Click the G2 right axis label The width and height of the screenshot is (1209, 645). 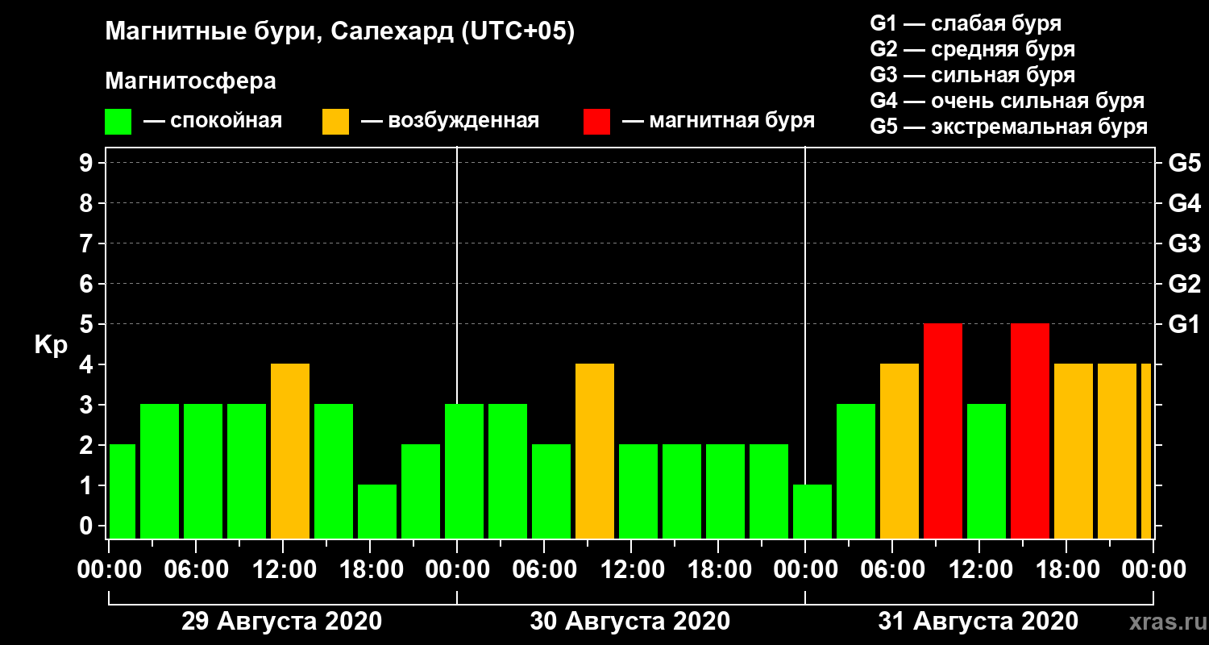click(1184, 284)
